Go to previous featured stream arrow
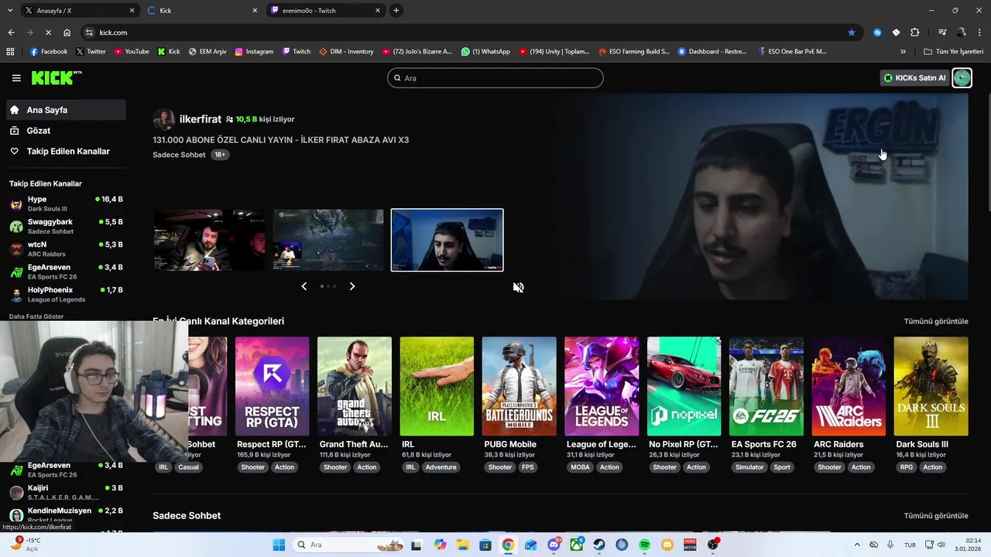 (x=303, y=286)
